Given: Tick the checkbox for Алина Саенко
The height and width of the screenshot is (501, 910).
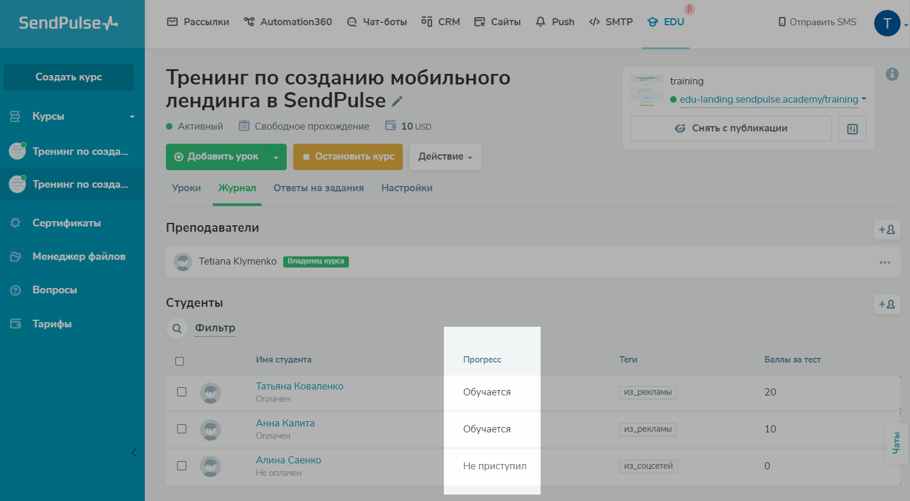Looking at the screenshot, I should point(182,466).
